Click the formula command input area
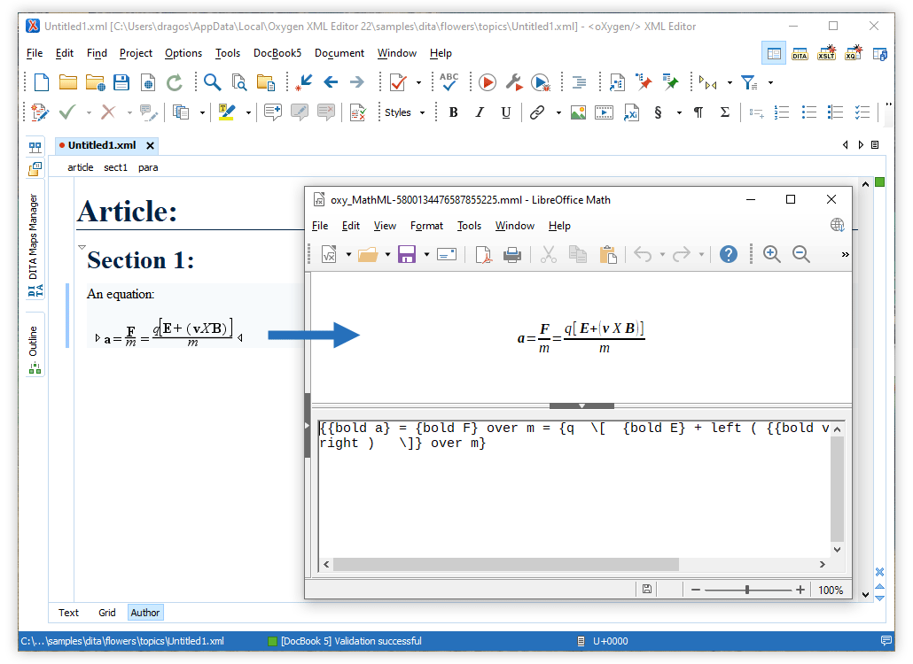Screen dimensions: 913x664 [574, 489]
